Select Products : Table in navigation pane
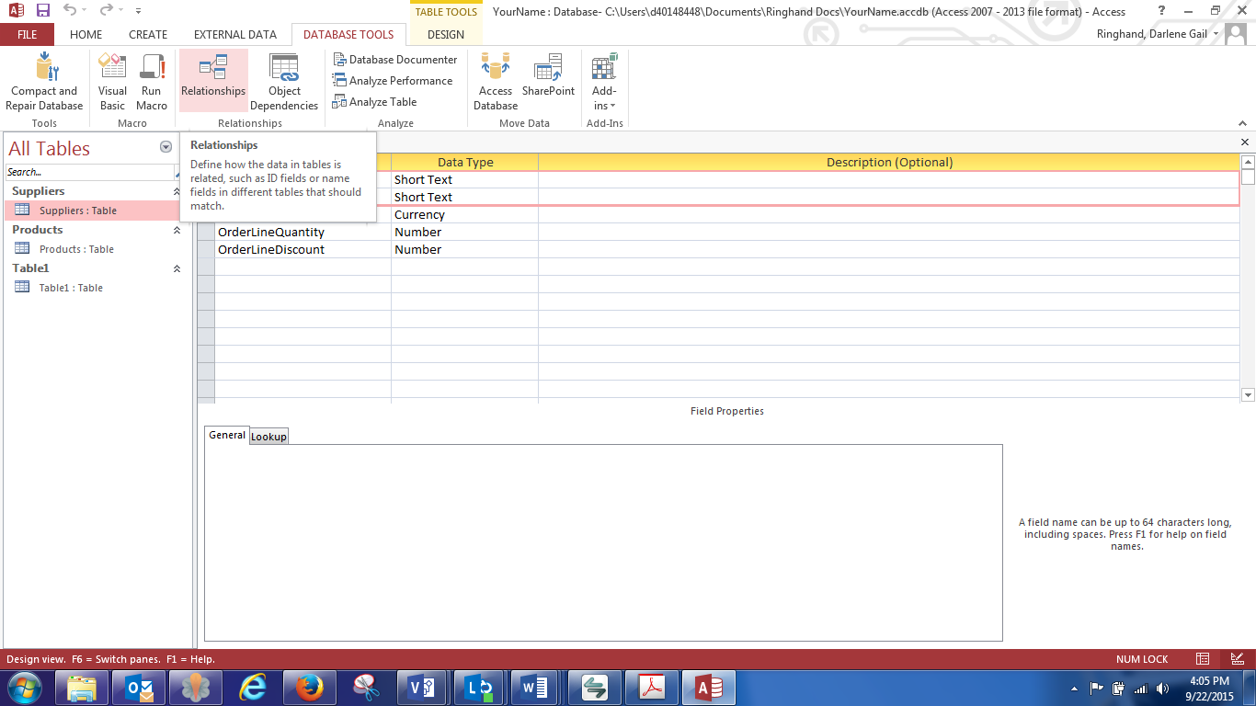The height and width of the screenshot is (706, 1256). coord(75,249)
